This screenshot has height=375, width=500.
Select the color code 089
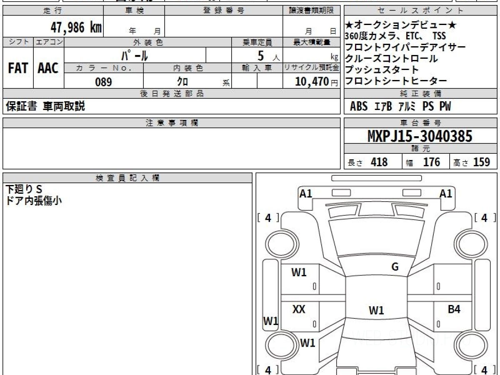pyautogui.click(x=104, y=82)
